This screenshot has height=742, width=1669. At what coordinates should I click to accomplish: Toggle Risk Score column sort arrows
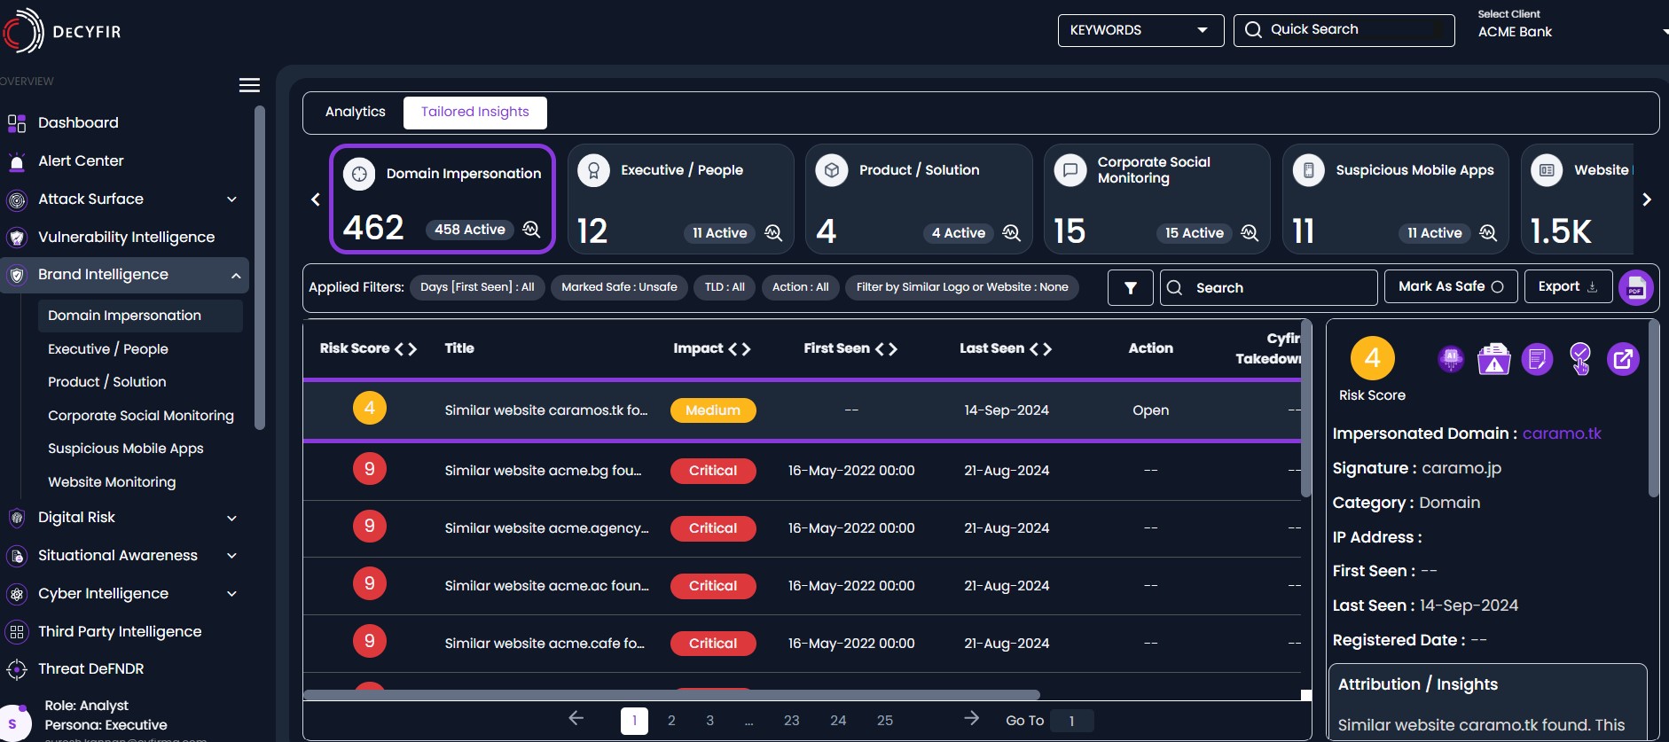(405, 349)
